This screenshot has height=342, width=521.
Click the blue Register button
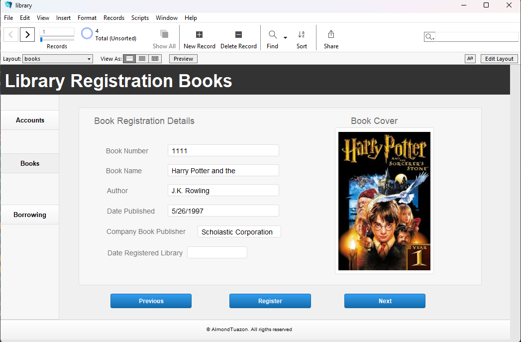[x=270, y=301]
